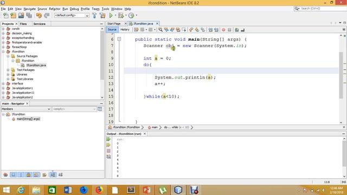Screen dimensions: 347x195
Task: Click the Open Project toolbar icon
Action: [x=21, y=16]
